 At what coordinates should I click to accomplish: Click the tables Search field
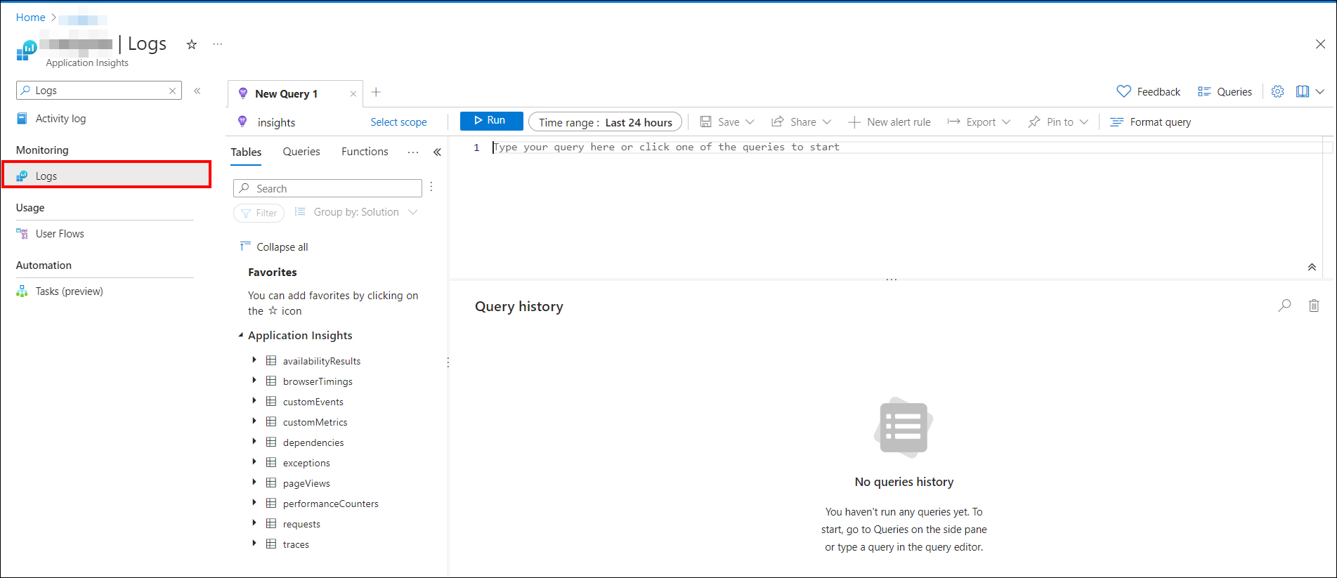327,188
